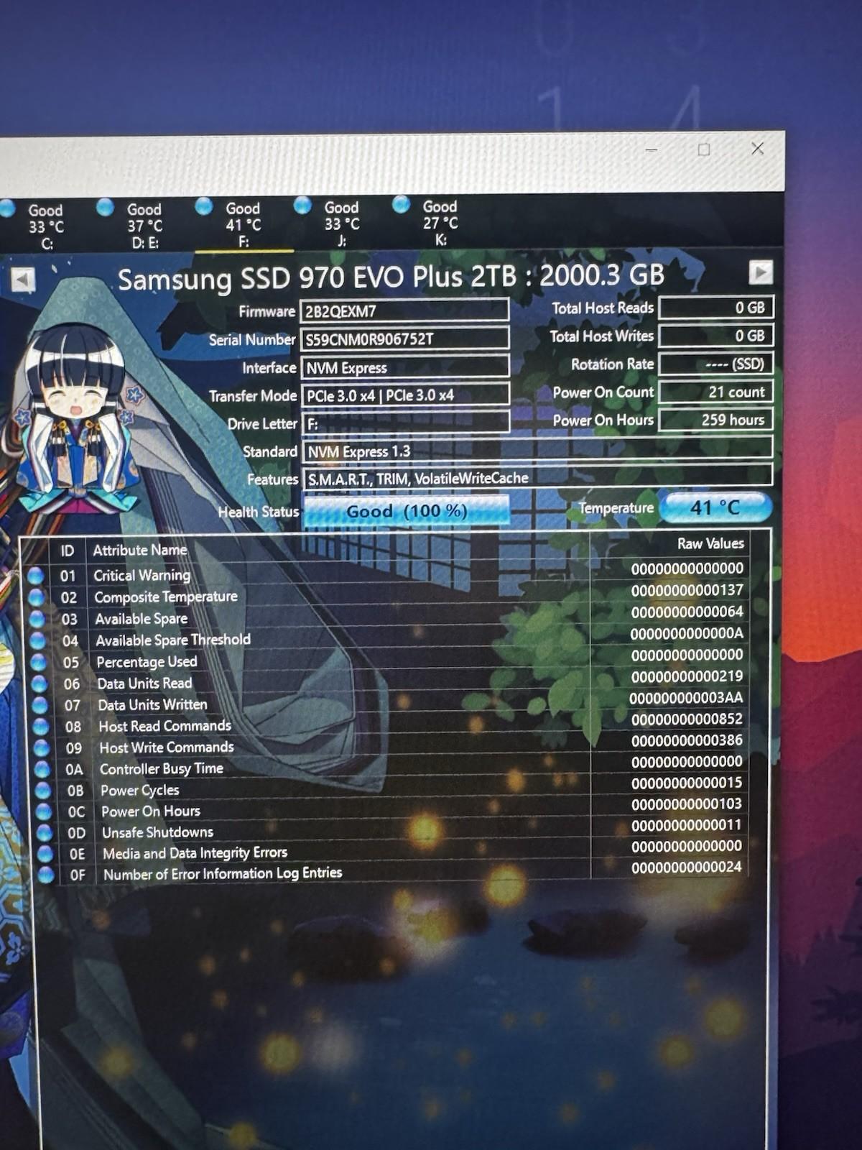The image size is (862, 1150).
Task: Click the Power On Hours 259 hours value
Action: (x=715, y=420)
